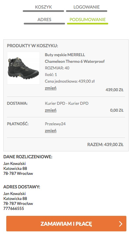Click the phone number 777666555
The width and height of the screenshot is (132, 235).
point(14,209)
